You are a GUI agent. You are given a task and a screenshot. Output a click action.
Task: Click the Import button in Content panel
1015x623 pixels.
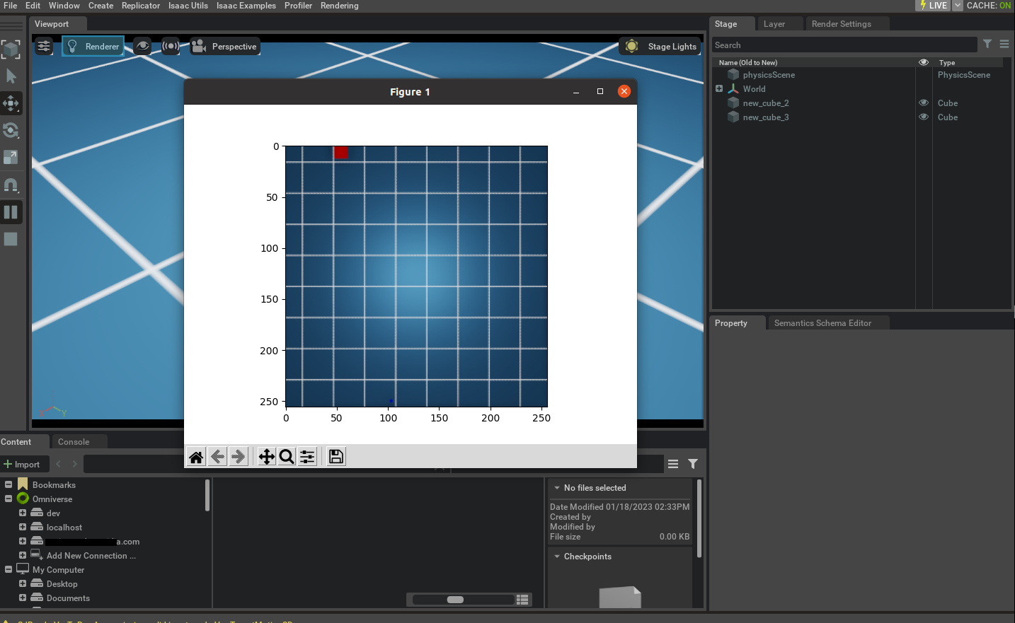pyautogui.click(x=24, y=464)
